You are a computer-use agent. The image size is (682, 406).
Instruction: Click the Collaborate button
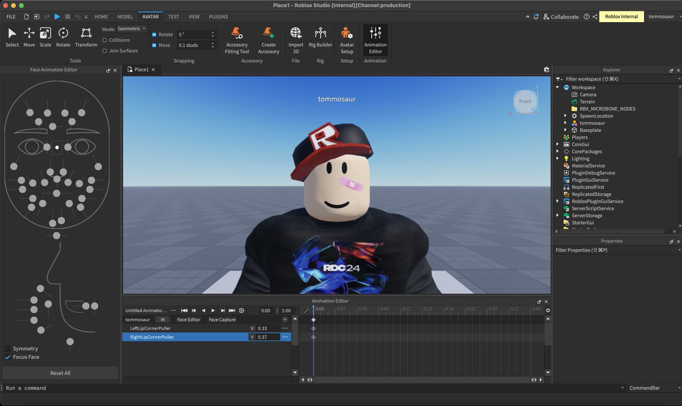click(561, 17)
